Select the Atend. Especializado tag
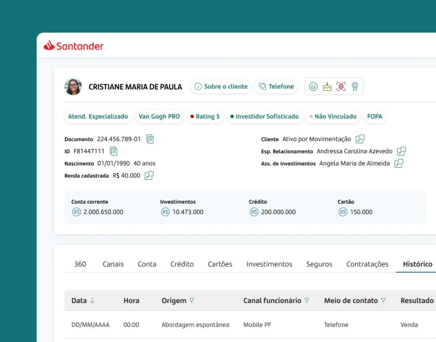This screenshot has height=342, width=436. tap(98, 116)
